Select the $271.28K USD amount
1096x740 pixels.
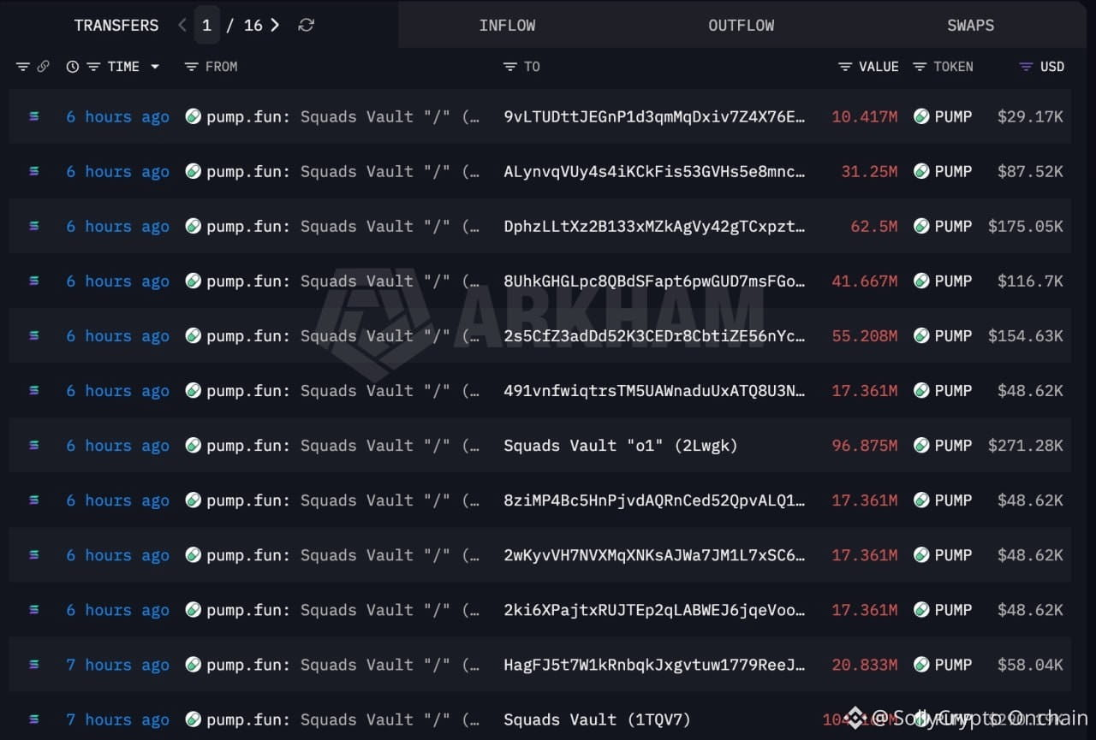pyautogui.click(x=1026, y=446)
